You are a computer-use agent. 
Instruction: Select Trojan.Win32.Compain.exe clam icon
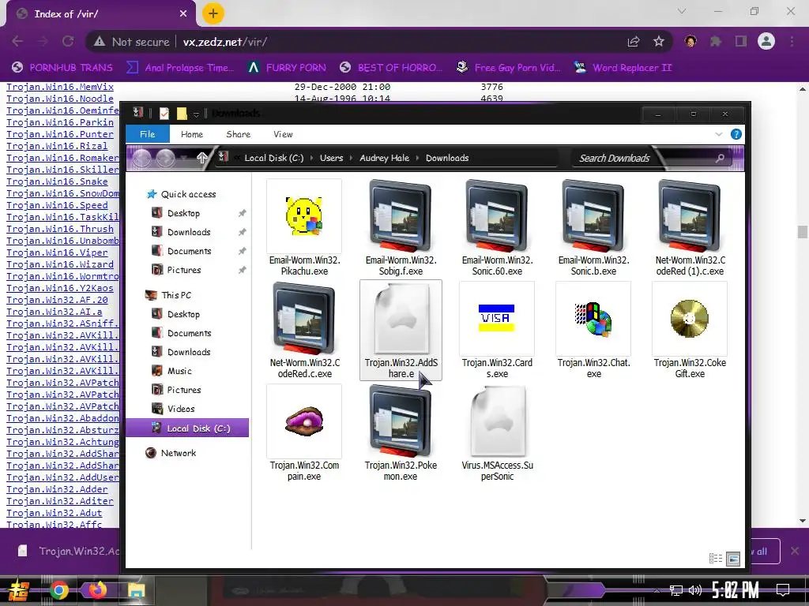click(x=304, y=421)
